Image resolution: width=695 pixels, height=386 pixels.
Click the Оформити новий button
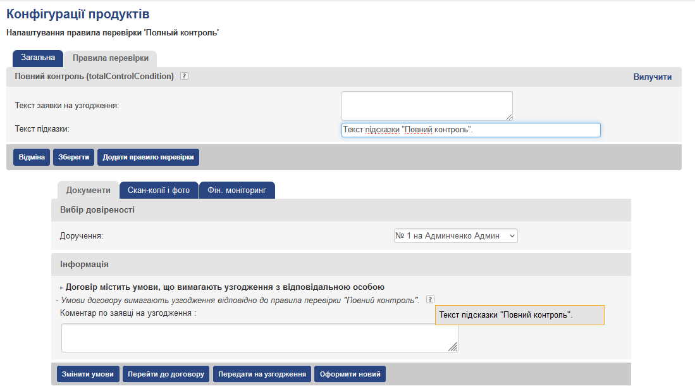click(350, 374)
